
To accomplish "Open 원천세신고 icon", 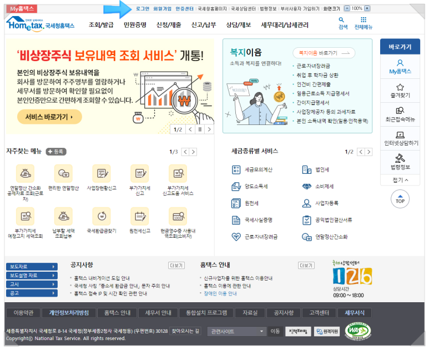I will [140, 216].
